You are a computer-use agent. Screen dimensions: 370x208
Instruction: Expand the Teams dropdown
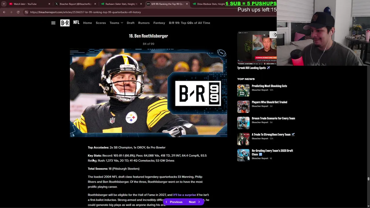(116, 23)
